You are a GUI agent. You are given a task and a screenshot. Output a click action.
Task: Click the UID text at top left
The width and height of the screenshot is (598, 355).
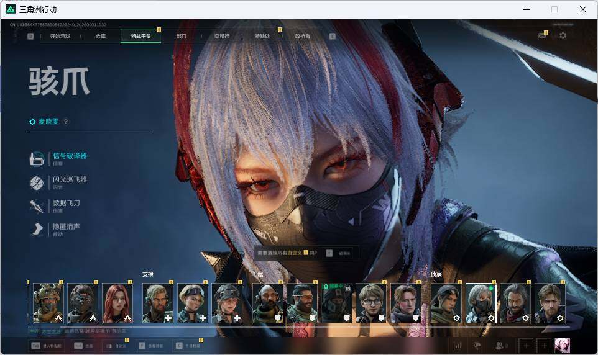(58, 25)
